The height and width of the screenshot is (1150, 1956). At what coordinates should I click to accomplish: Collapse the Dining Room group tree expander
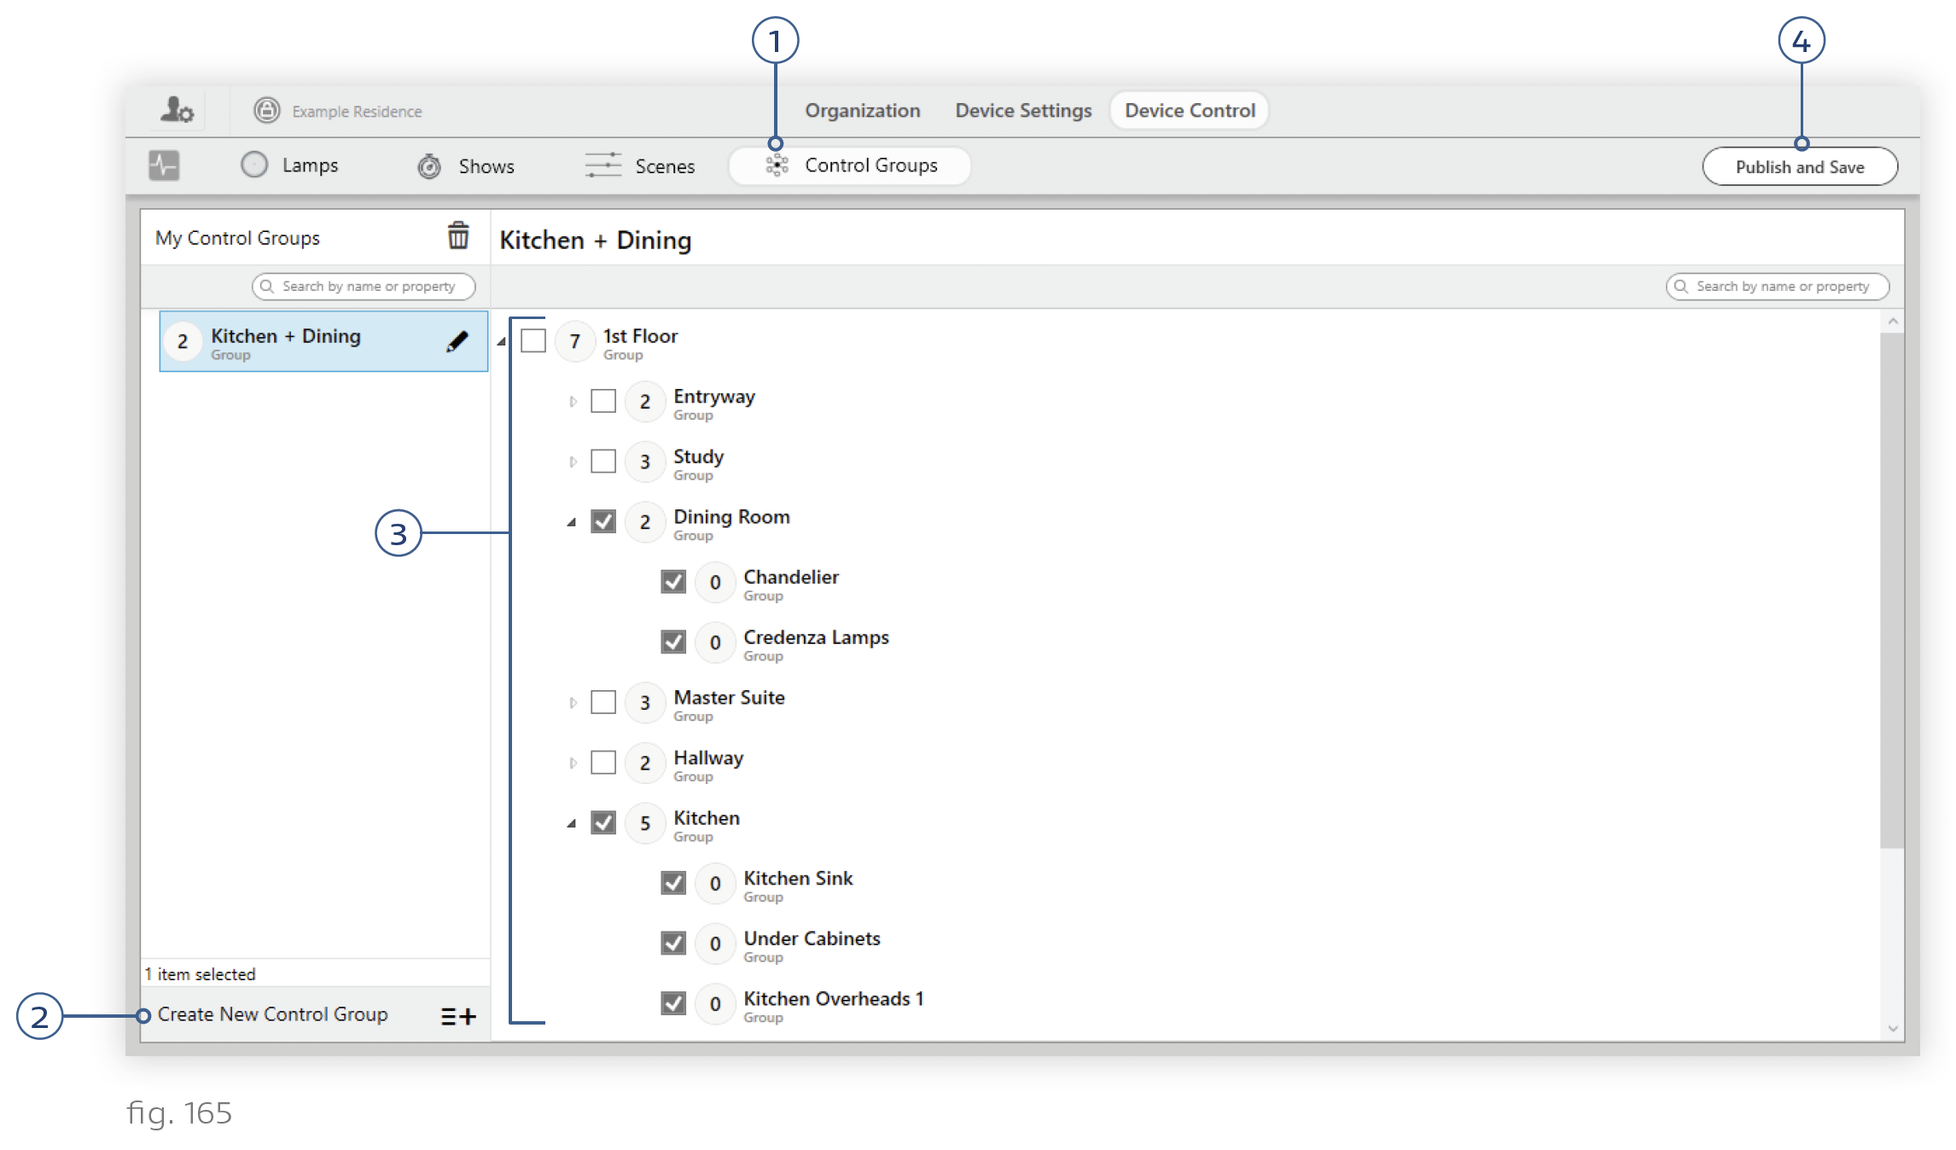(x=571, y=523)
